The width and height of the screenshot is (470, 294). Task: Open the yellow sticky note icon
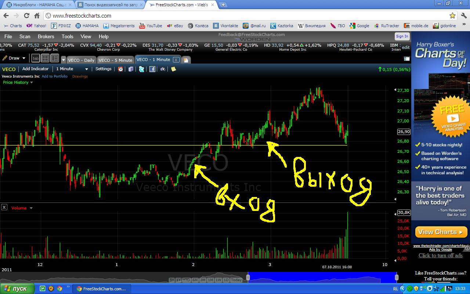click(174, 69)
